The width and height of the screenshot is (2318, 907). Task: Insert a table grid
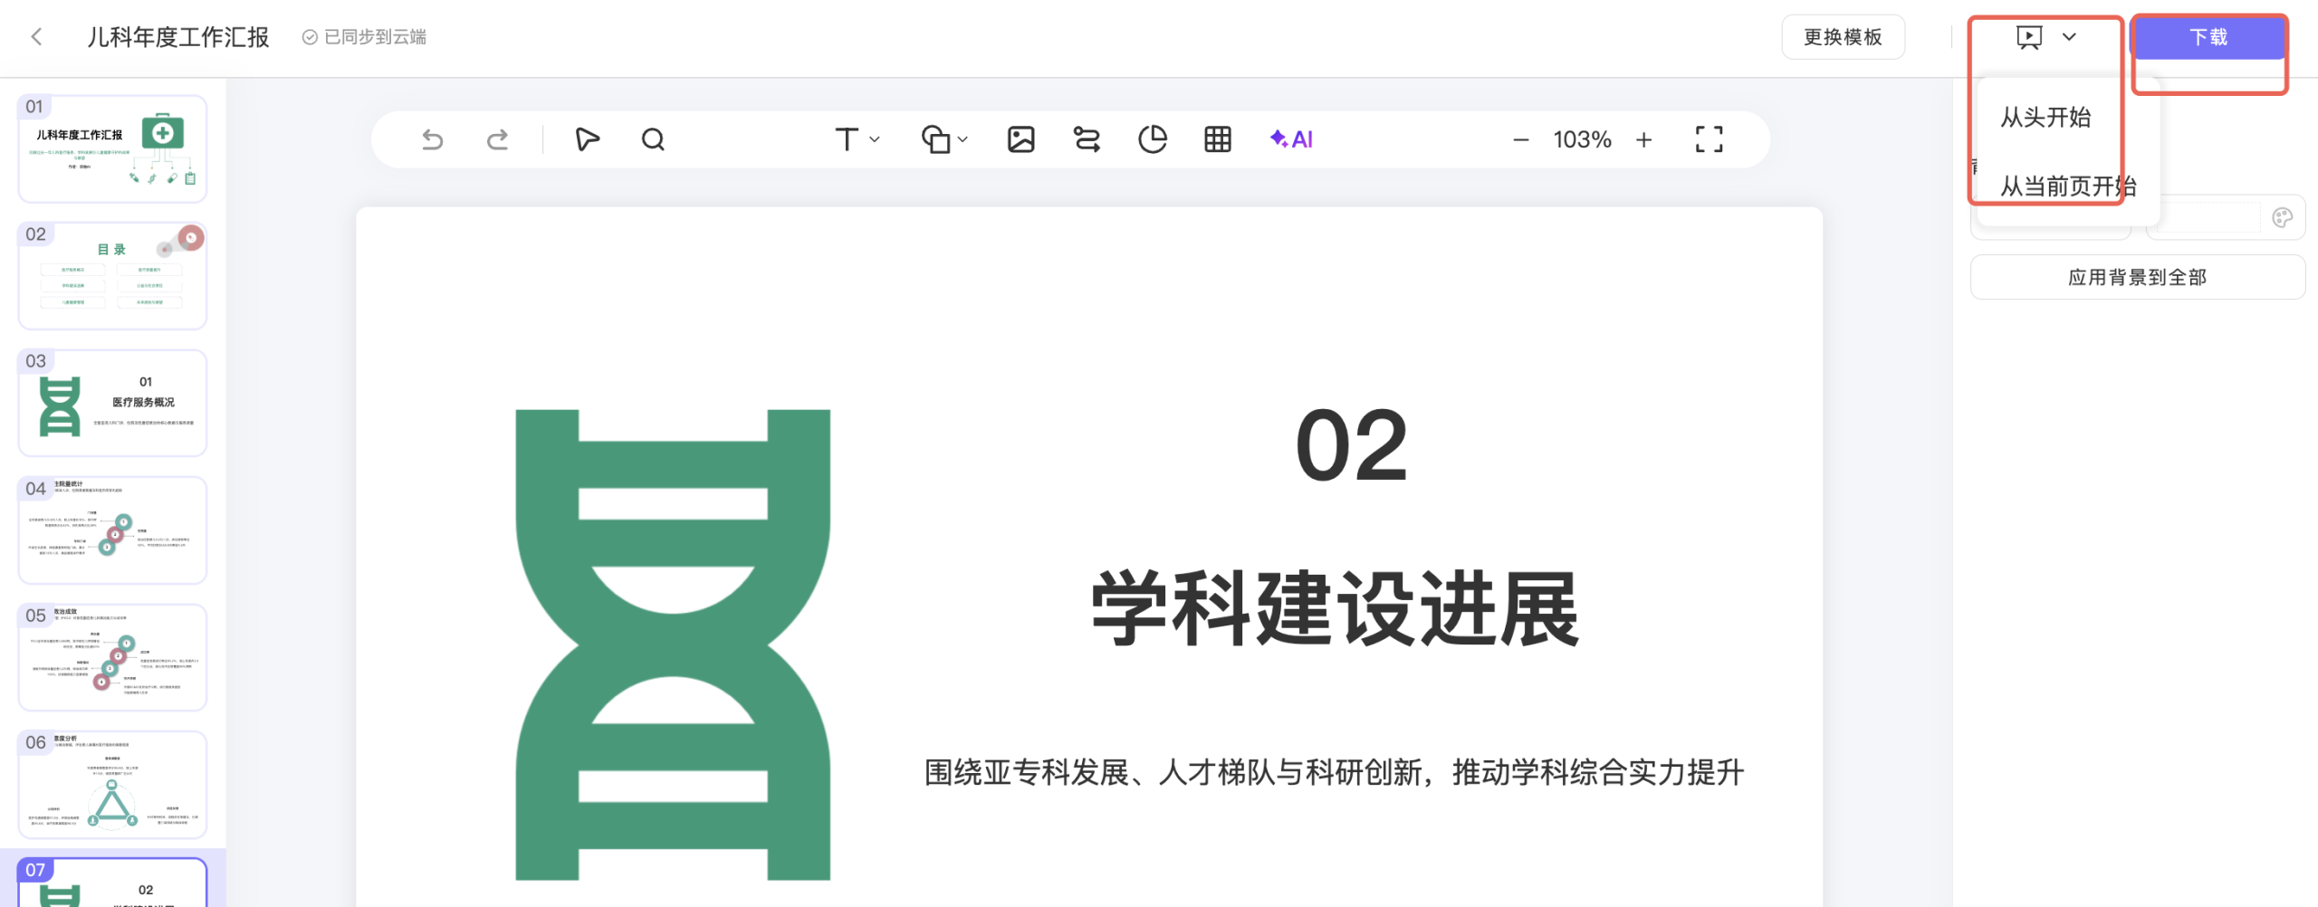[1217, 139]
